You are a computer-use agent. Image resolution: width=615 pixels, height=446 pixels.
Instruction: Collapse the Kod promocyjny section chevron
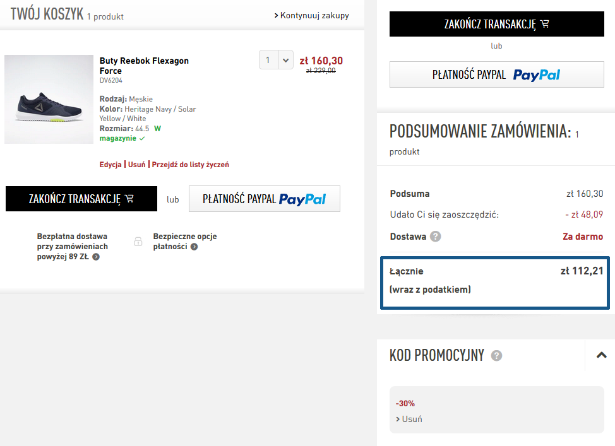click(601, 355)
